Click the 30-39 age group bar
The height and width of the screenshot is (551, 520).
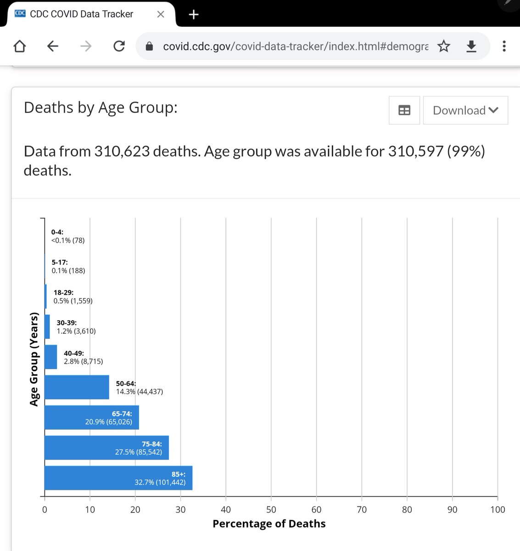coord(47,326)
